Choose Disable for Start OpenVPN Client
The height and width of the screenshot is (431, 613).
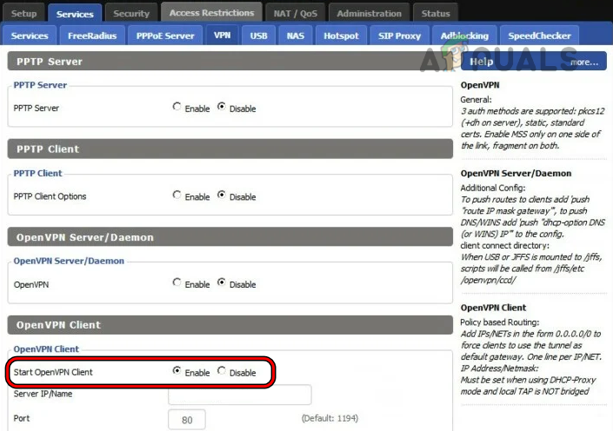click(221, 370)
